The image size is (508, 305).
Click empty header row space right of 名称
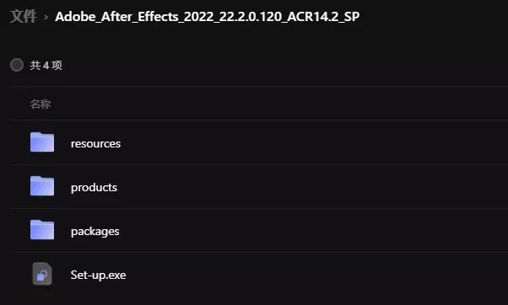click(278, 104)
